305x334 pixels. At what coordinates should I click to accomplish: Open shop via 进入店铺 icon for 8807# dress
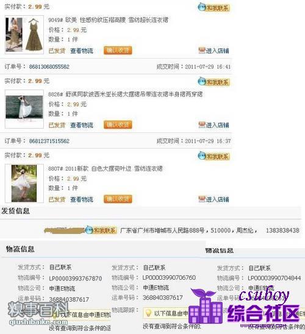(x=213, y=199)
